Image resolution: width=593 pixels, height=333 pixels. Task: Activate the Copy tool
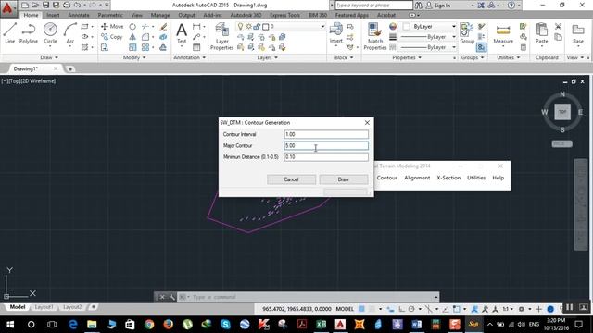coord(111,37)
